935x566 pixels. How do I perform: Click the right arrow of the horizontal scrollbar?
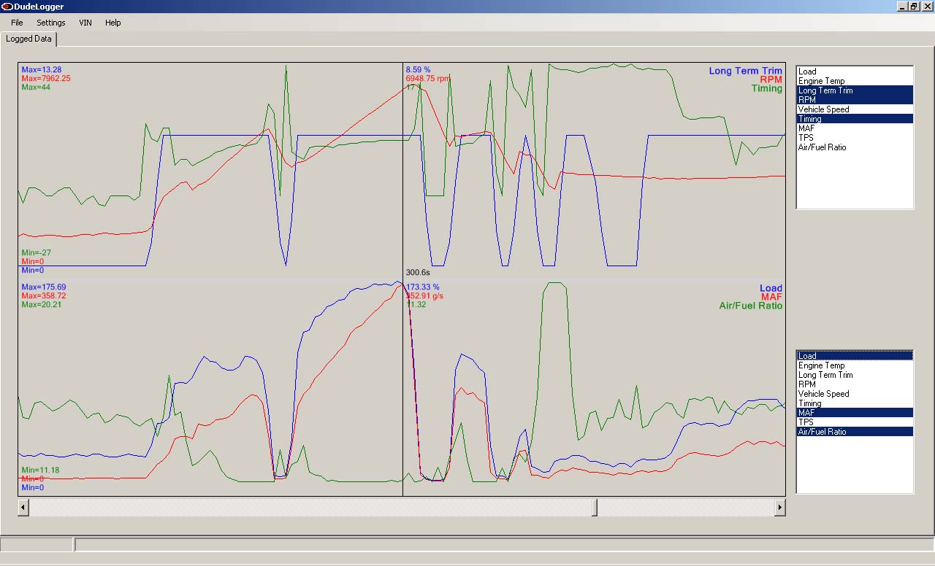(x=779, y=507)
